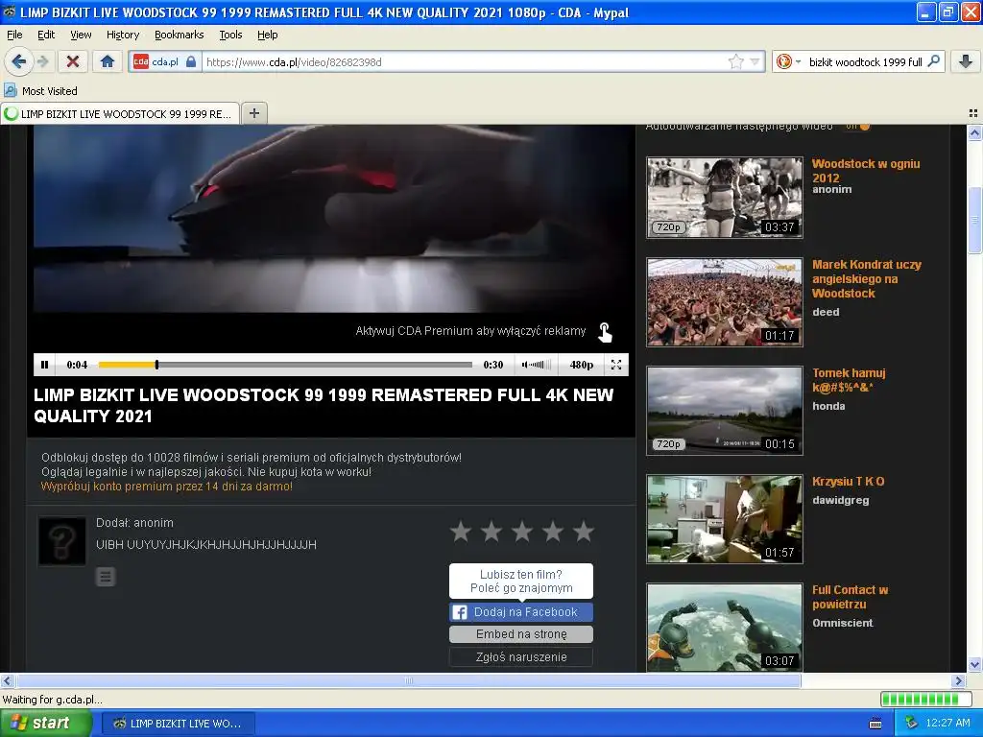Open the Edit menu
The image size is (983, 737).
point(46,35)
